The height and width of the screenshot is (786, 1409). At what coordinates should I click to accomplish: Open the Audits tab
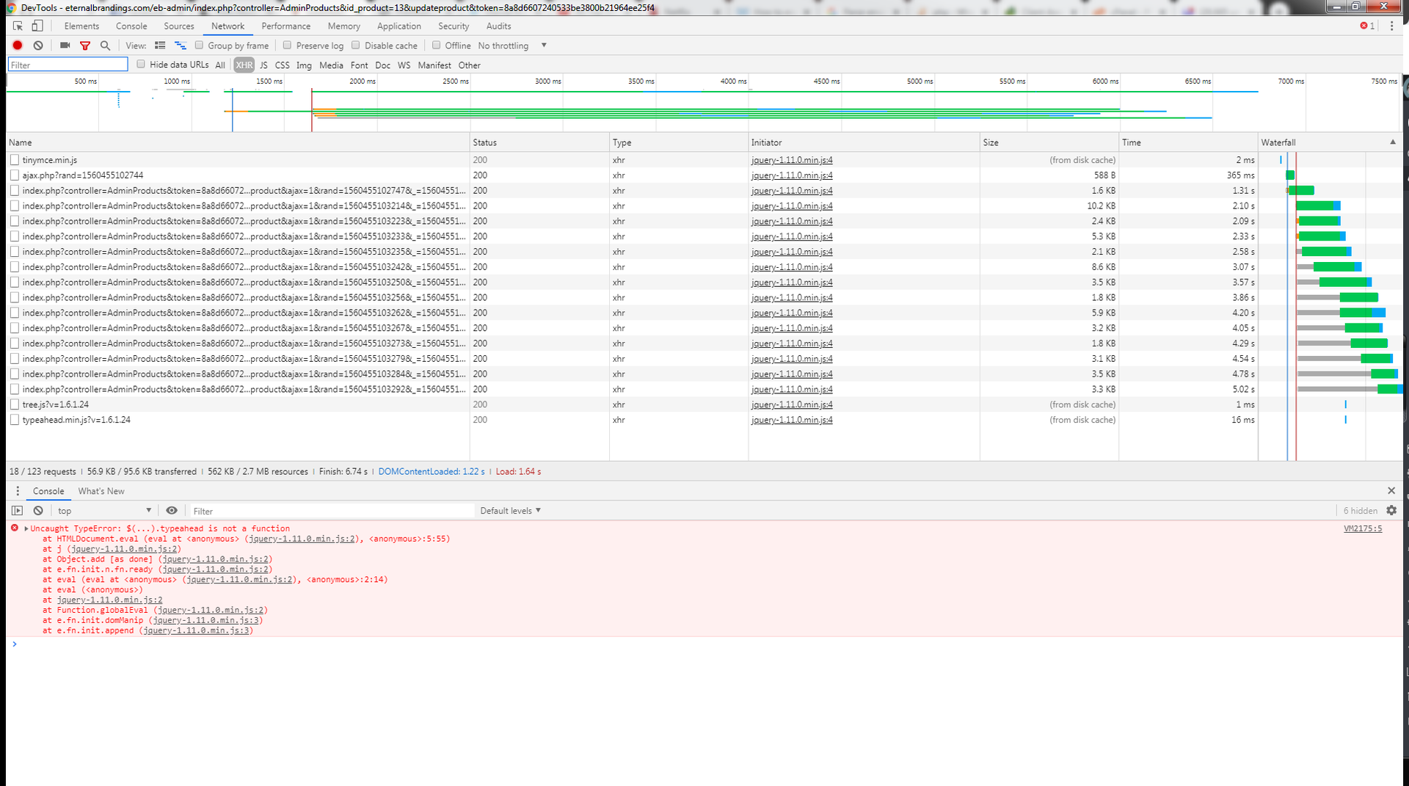499,26
